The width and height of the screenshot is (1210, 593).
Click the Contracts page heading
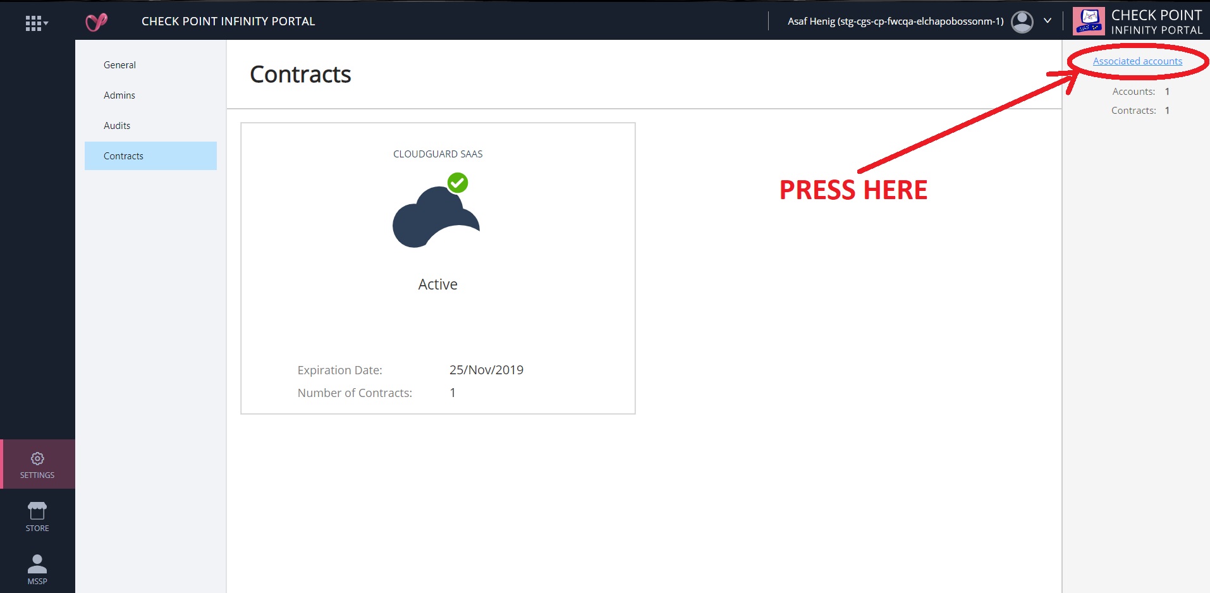300,75
